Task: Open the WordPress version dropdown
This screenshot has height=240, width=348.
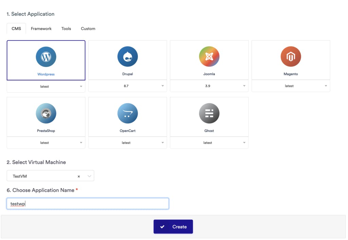Action: click(46, 87)
